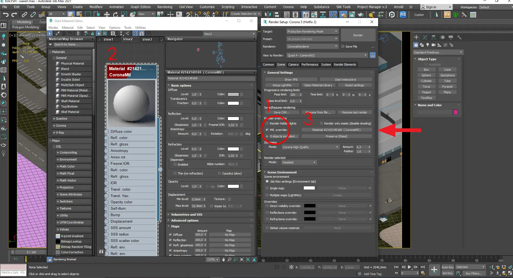This screenshot has height=278, width=513.
Task: Tick the Save File checkbox
Action: click(x=343, y=47)
